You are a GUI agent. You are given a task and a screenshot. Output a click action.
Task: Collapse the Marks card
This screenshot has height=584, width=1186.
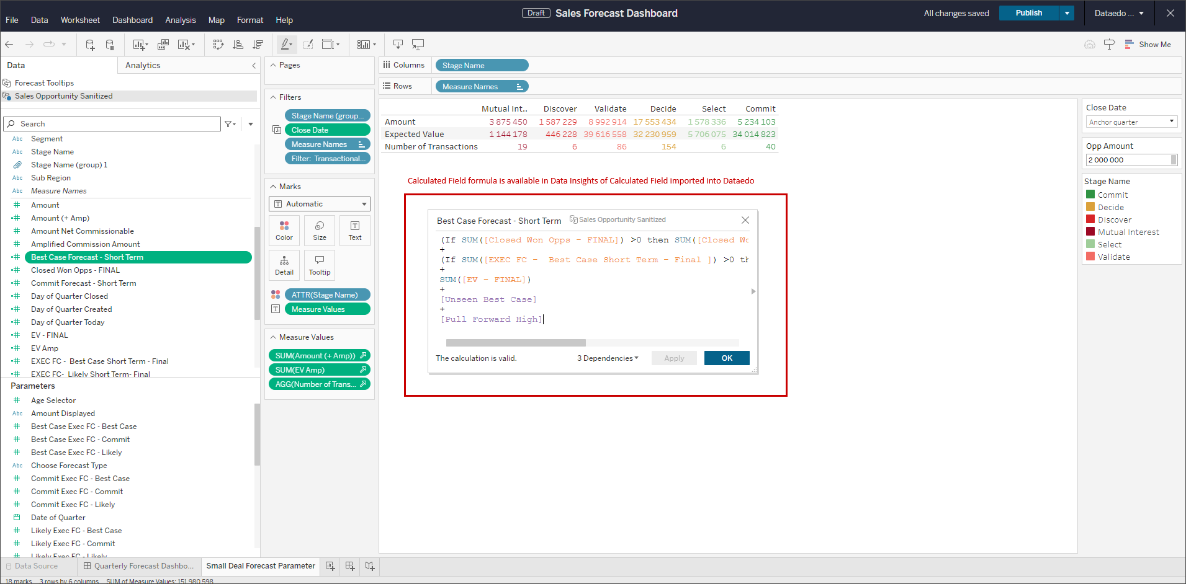click(x=273, y=187)
